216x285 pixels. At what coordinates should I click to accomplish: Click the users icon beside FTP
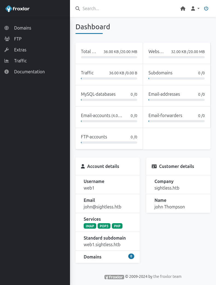[x=7, y=39]
